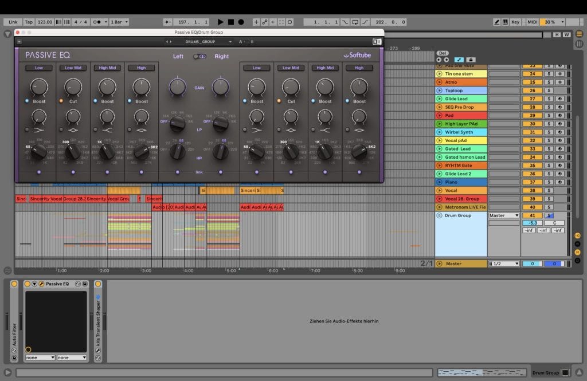This screenshot has width=587, height=381.
Task: Open the Drum Group Master output dropdown
Action: (503, 215)
